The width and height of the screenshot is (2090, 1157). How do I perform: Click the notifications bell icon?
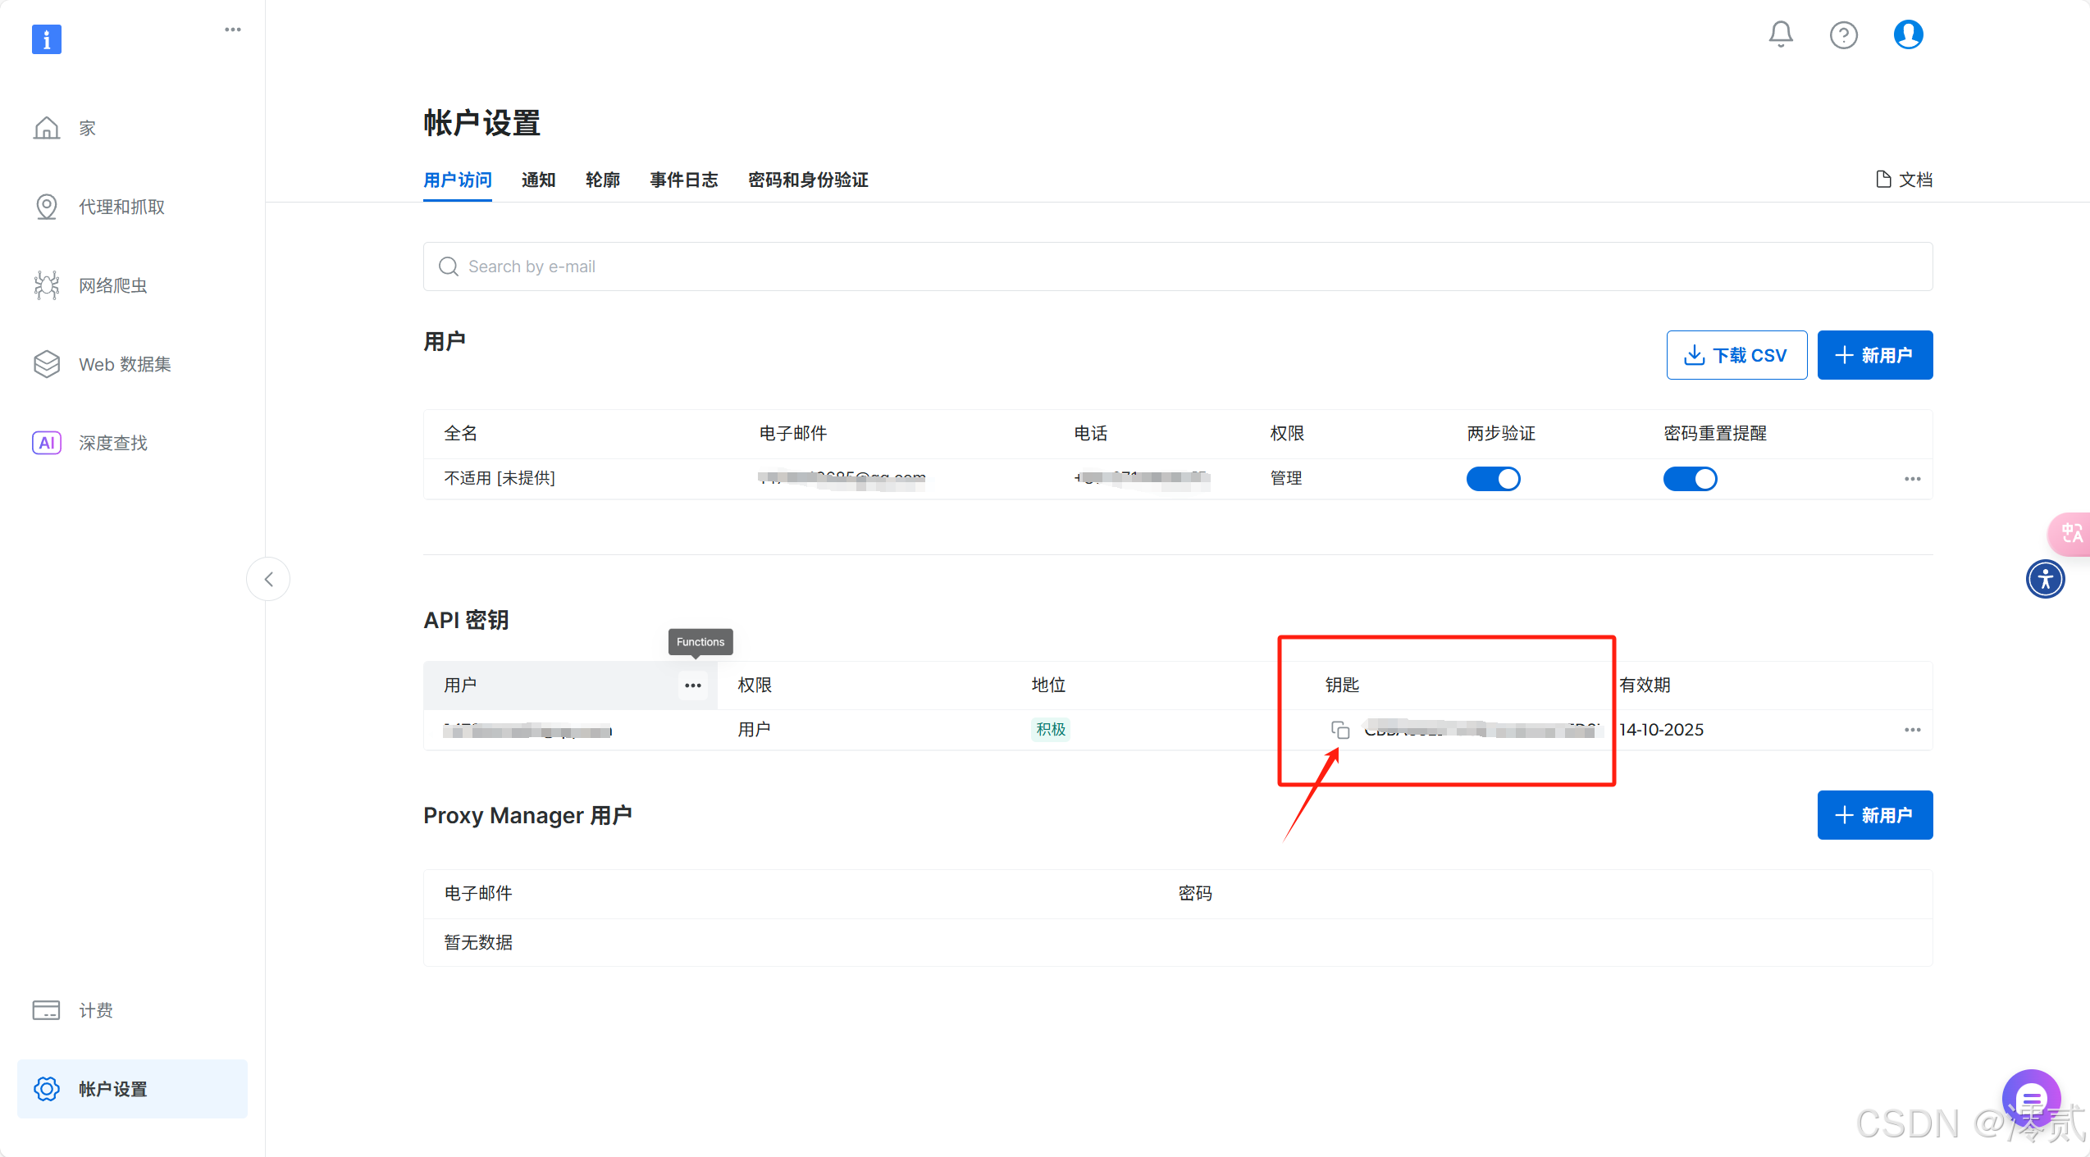point(1780,34)
